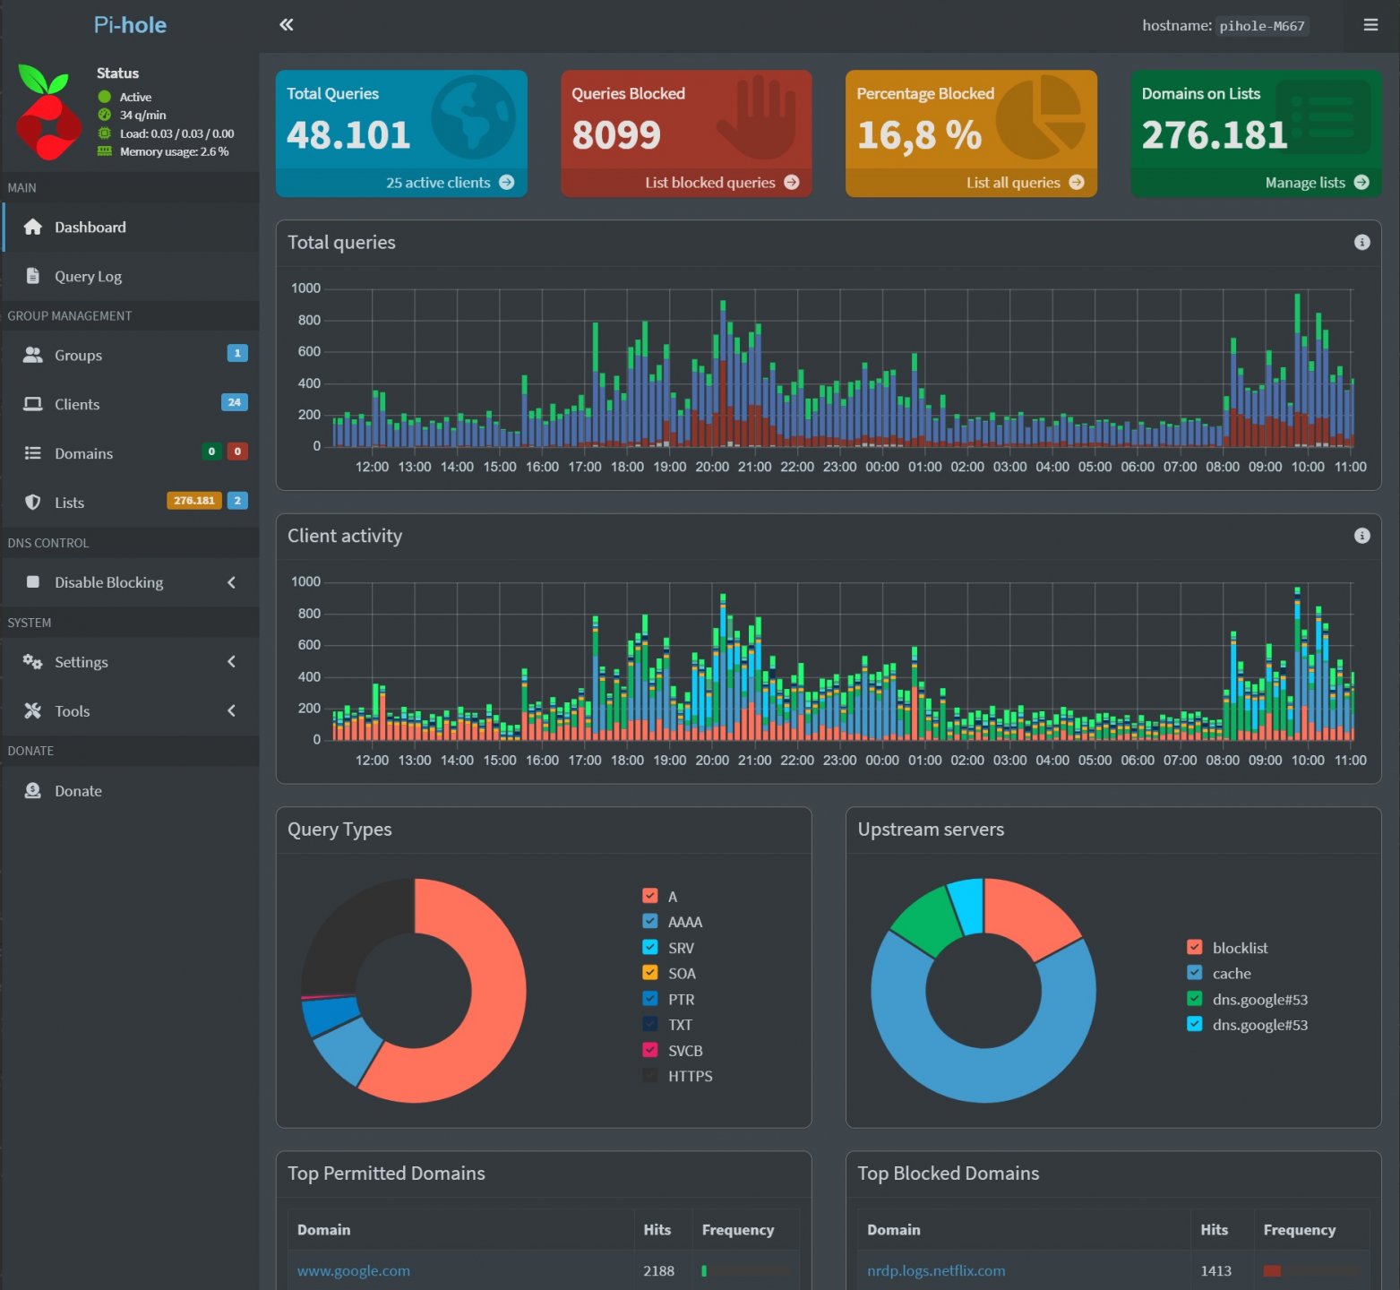Click the green 0 badge beside Domains

tap(211, 451)
